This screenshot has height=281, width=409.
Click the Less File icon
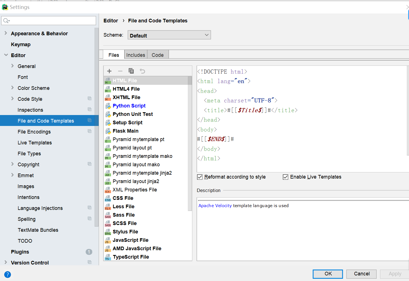coord(108,207)
